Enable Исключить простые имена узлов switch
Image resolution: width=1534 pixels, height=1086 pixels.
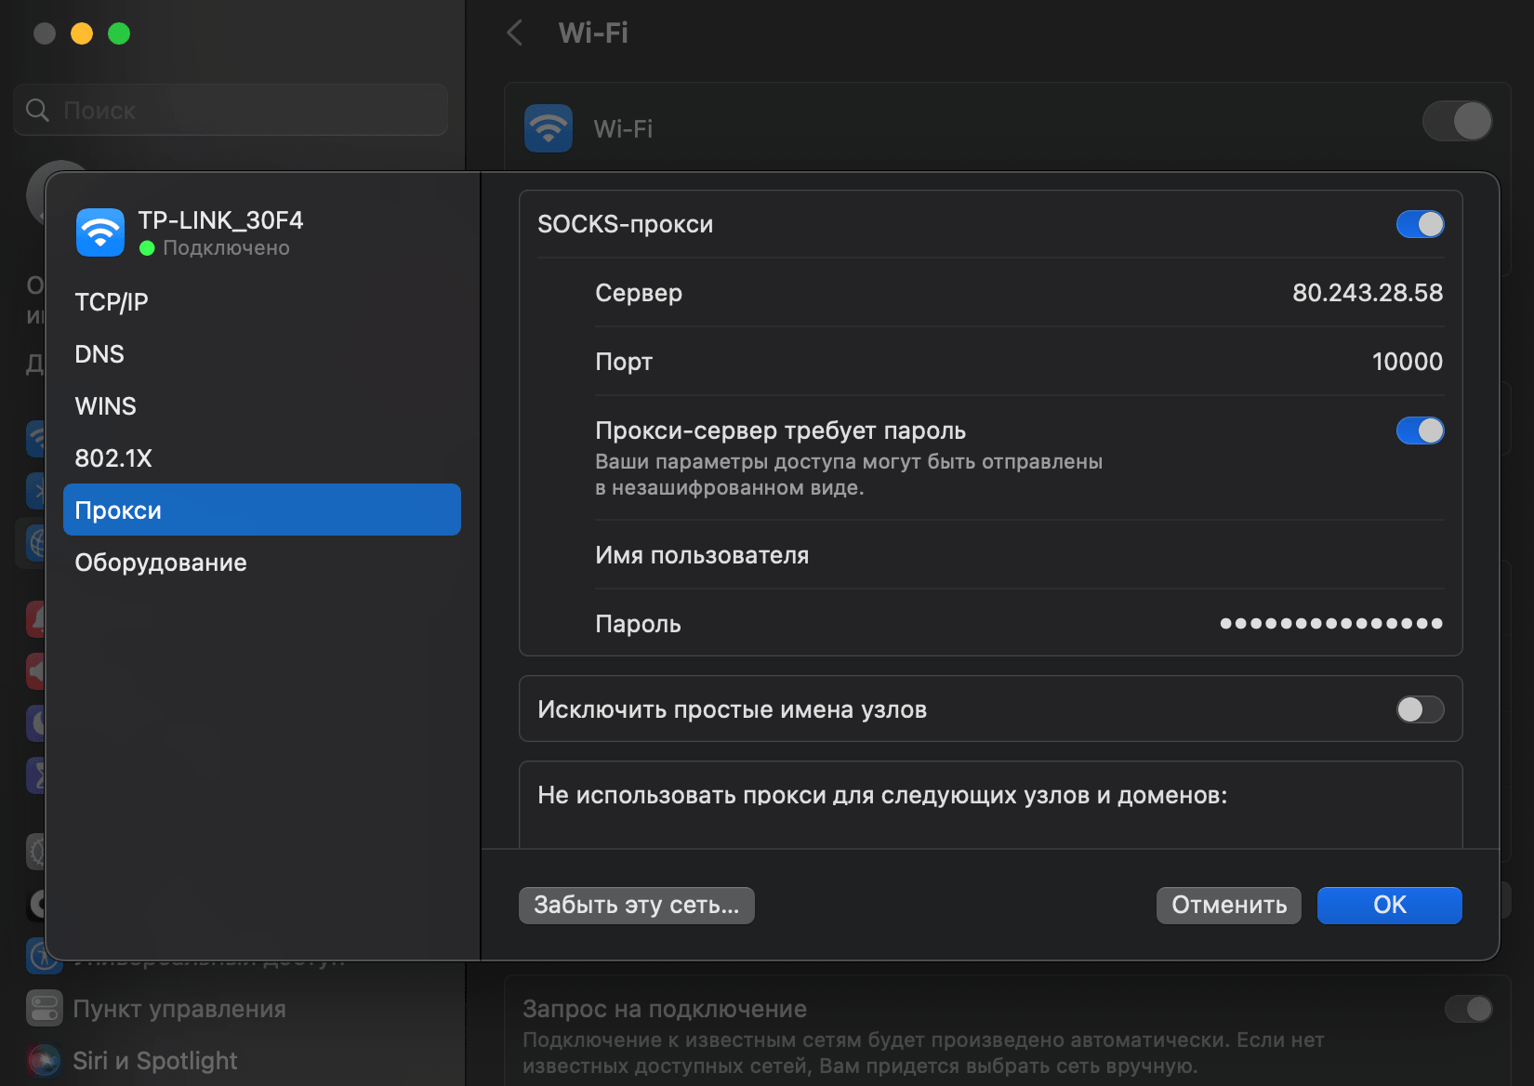coord(1420,709)
